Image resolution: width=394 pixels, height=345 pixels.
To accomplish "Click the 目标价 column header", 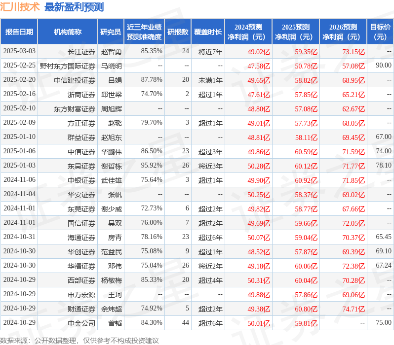I will pyautogui.click(x=381, y=32).
